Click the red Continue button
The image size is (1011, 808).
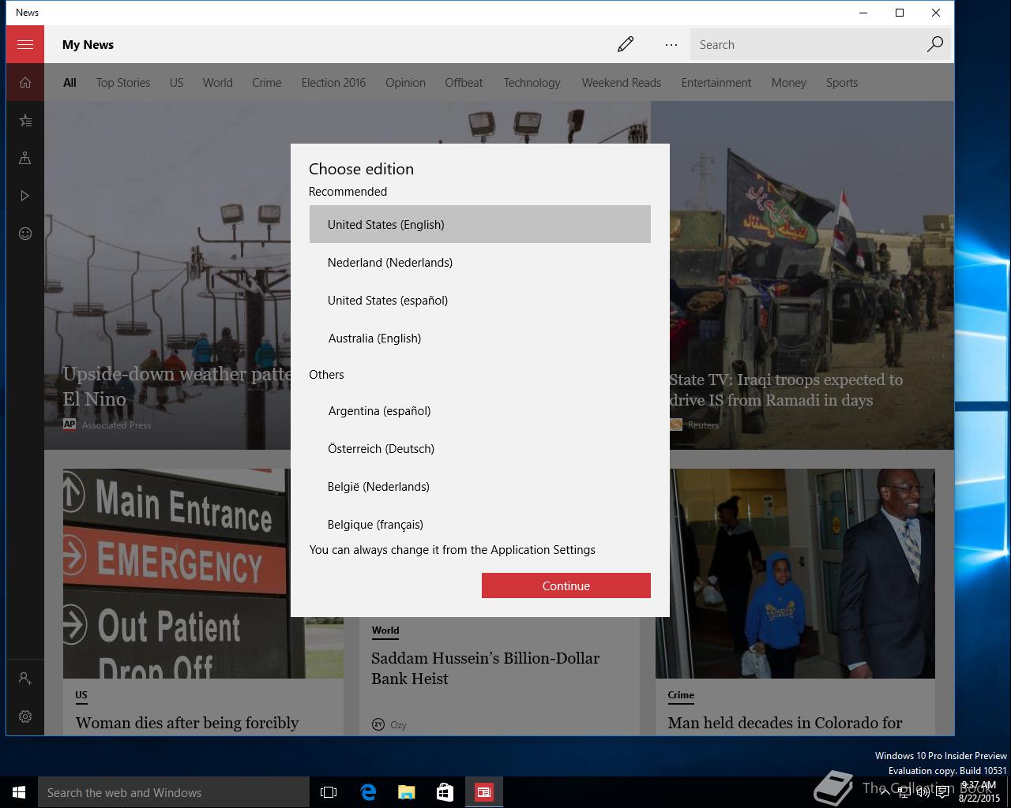(566, 585)
